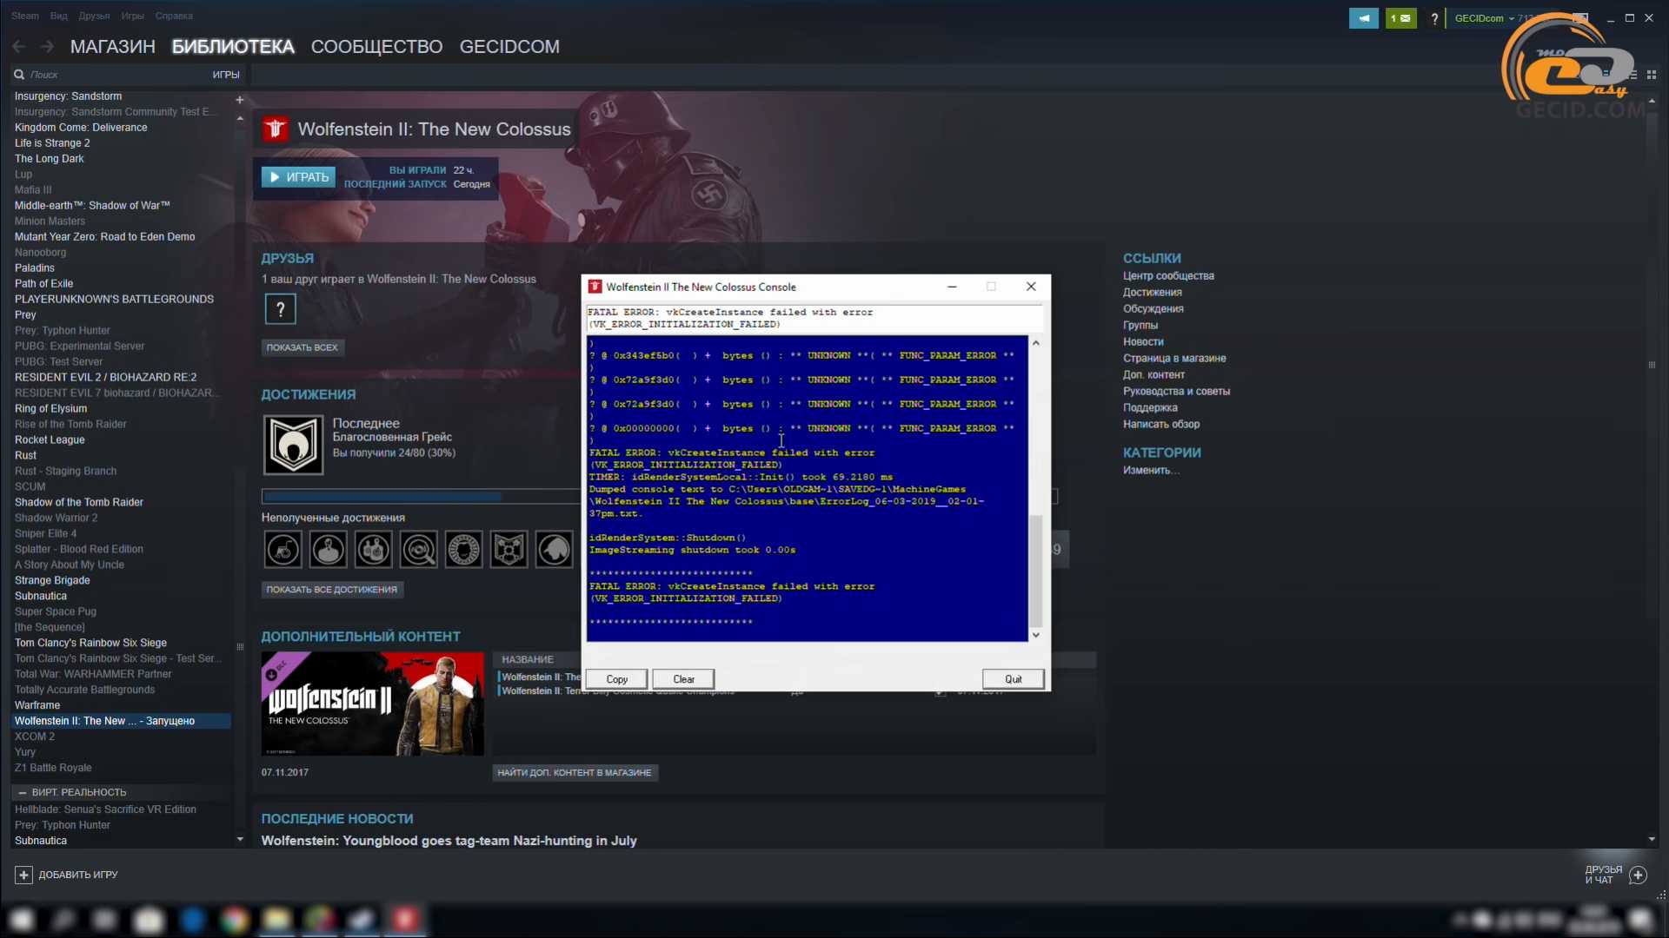Open Steam from the Windows taskbar

362,921
